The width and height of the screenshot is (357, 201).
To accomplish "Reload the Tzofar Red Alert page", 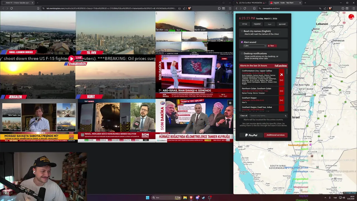I will [245, 8].
